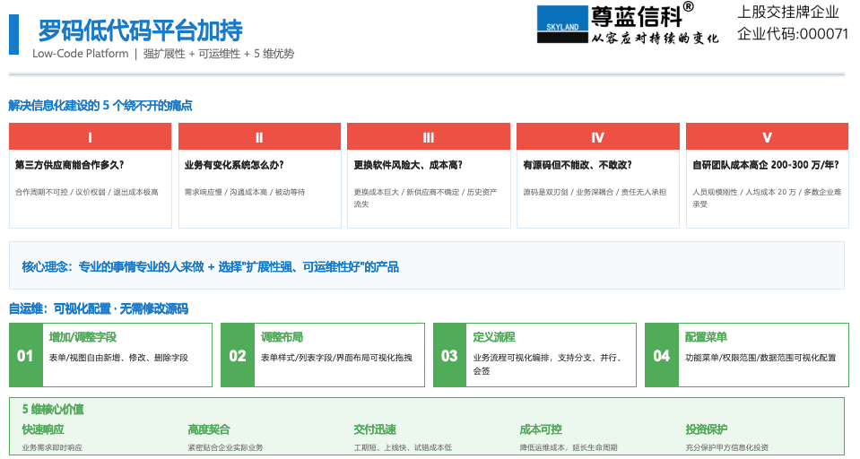This screenshot has width=860, height=459.
Task: Click the green 03 number block
Action: [450, 355]
